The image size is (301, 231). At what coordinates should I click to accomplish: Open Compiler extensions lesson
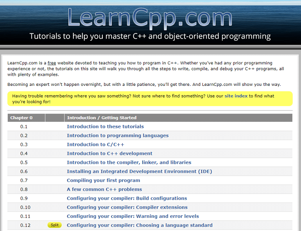(127, 207)
